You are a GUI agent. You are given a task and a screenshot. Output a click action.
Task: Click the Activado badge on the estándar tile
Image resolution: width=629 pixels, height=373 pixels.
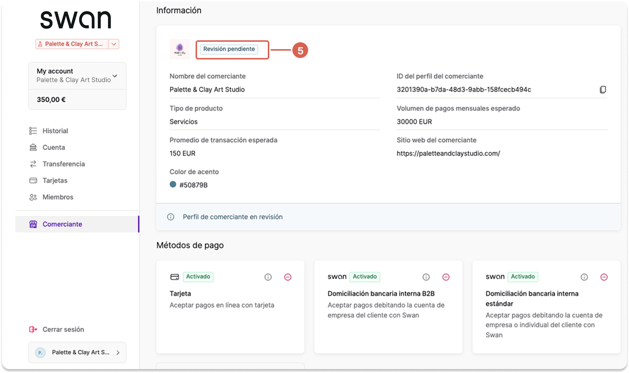[523, 277]
